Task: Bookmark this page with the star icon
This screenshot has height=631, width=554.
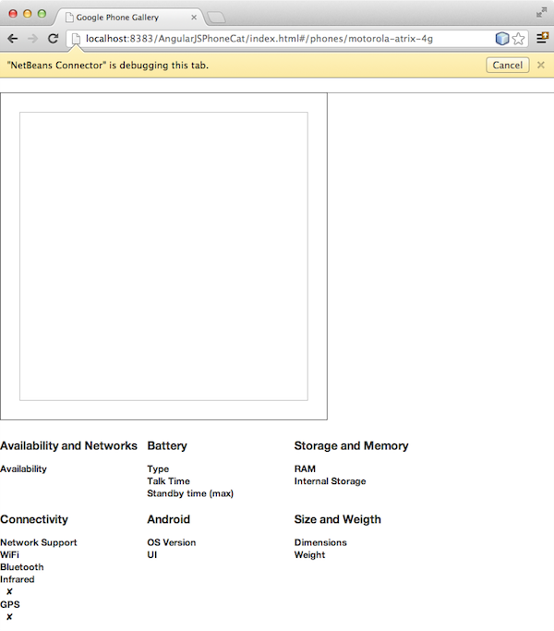Action: click(519, 39)
